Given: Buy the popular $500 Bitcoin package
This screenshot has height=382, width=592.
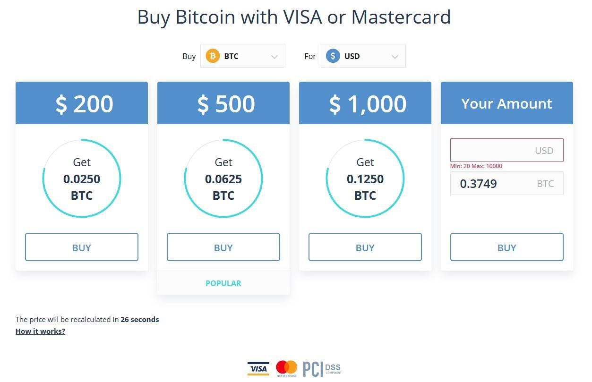Looking at the screenshot, I should [x=223, y=247].
